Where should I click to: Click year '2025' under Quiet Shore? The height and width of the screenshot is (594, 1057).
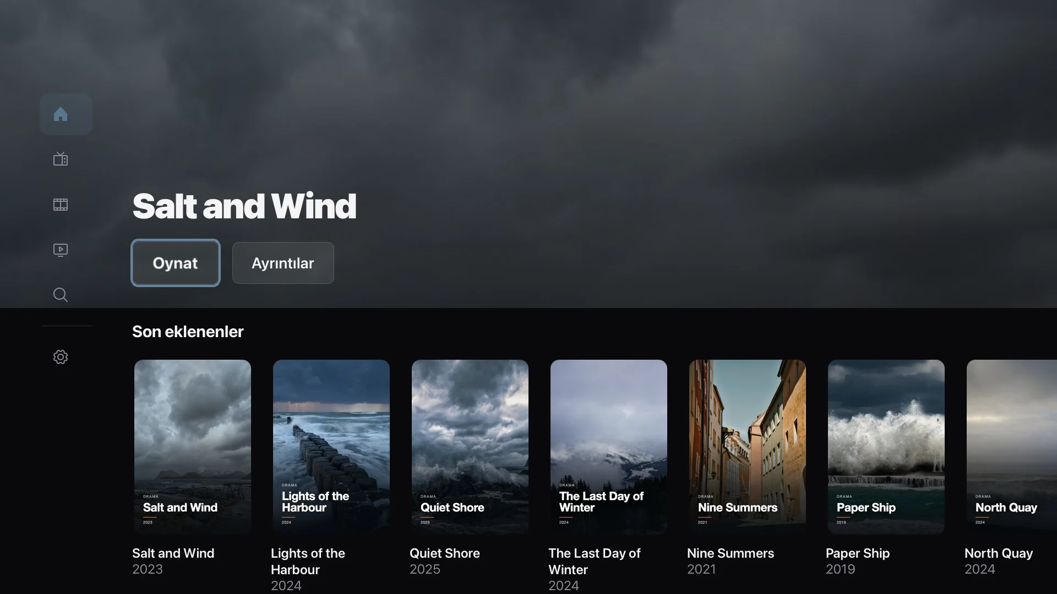(425, 569)
